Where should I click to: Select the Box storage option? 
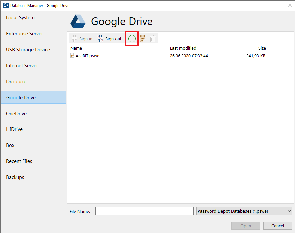(x=33, y=145)
